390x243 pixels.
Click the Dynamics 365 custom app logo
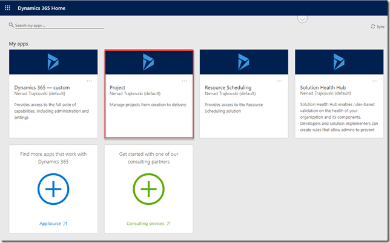coord(53,61)
